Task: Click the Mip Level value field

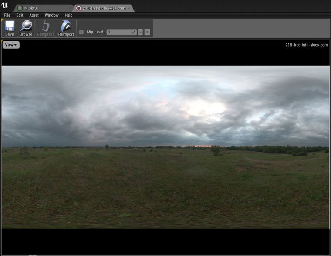Action: (x=122, y=32)
